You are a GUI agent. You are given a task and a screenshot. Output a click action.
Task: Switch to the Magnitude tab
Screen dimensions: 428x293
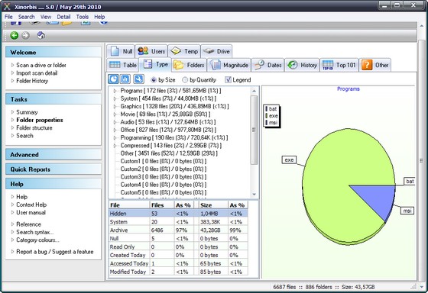tap(229, 65)
